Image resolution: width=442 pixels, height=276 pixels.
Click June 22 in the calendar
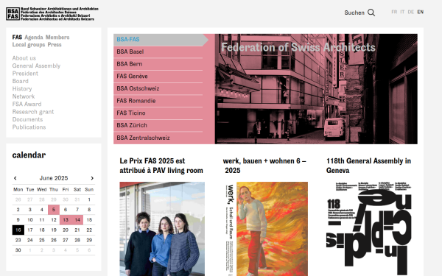(89, 230)
